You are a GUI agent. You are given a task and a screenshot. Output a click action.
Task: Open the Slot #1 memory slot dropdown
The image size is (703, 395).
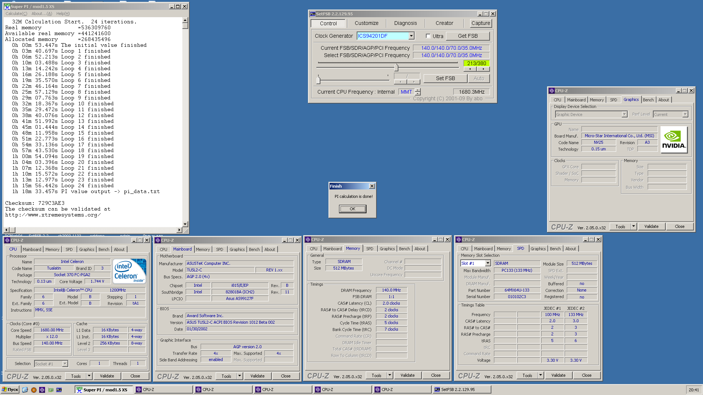488,263
